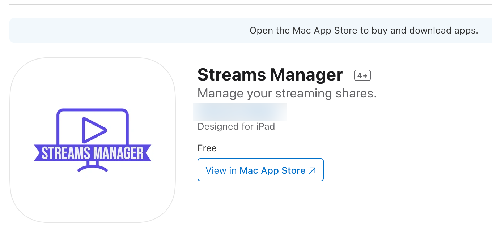Click the Streams Manager title heading
Screen dimensions: 492x234
270,75
